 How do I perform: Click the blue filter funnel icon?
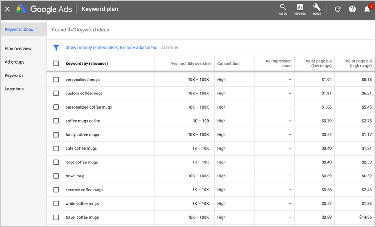(x=56, y=48)
